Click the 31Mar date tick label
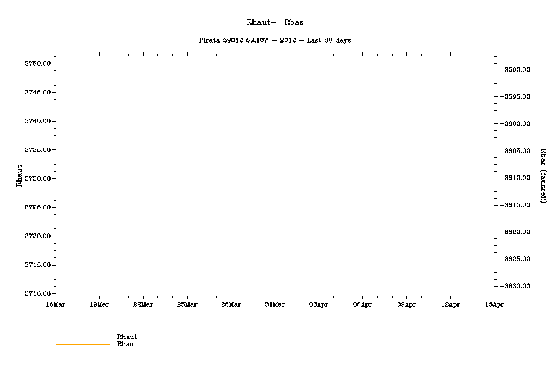Screen dimensions: 550x389 point(275,304)
